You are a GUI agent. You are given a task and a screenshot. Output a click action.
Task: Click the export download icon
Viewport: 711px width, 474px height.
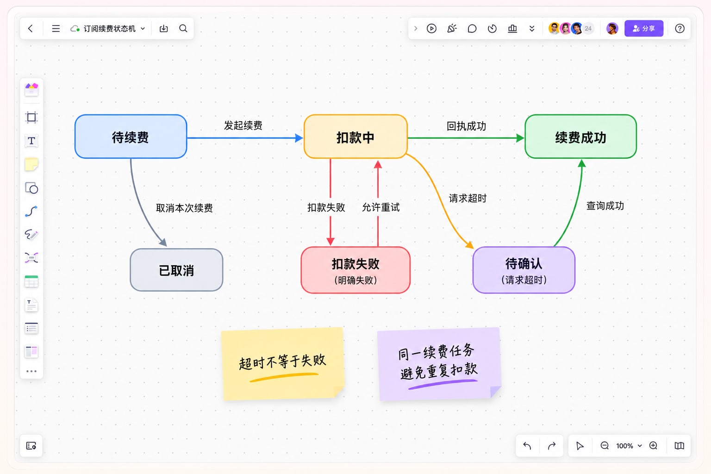coord(164,29)
